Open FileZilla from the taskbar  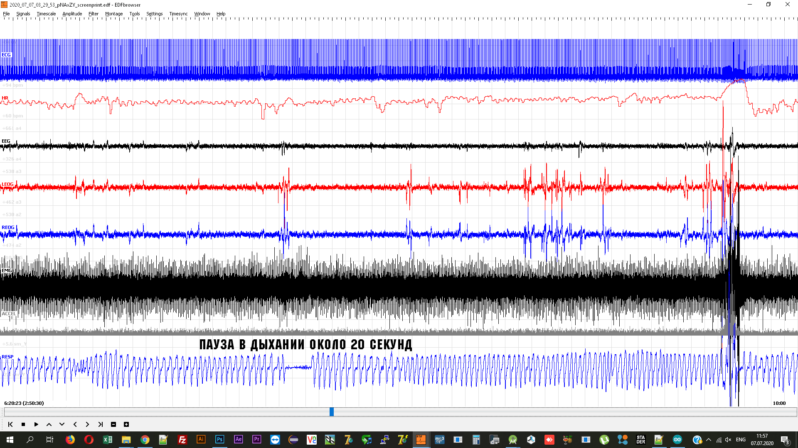point(182,440)
